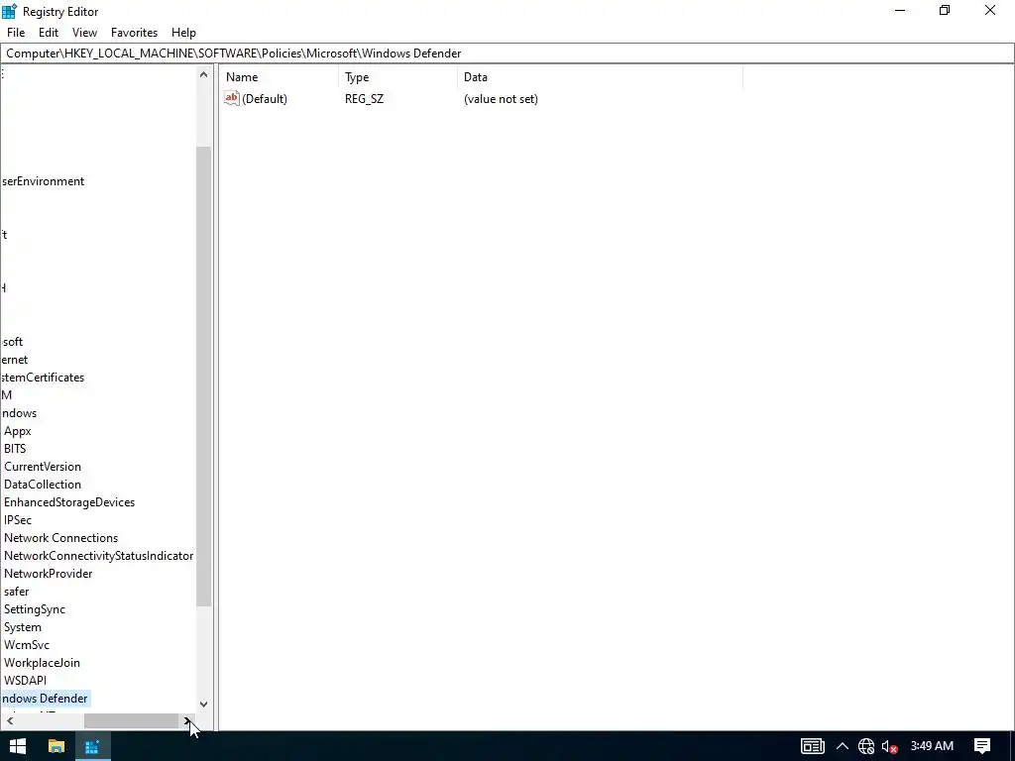This screenshot has width=1015, height=761.
Task: Select the IPSec key
Action: 18,520
